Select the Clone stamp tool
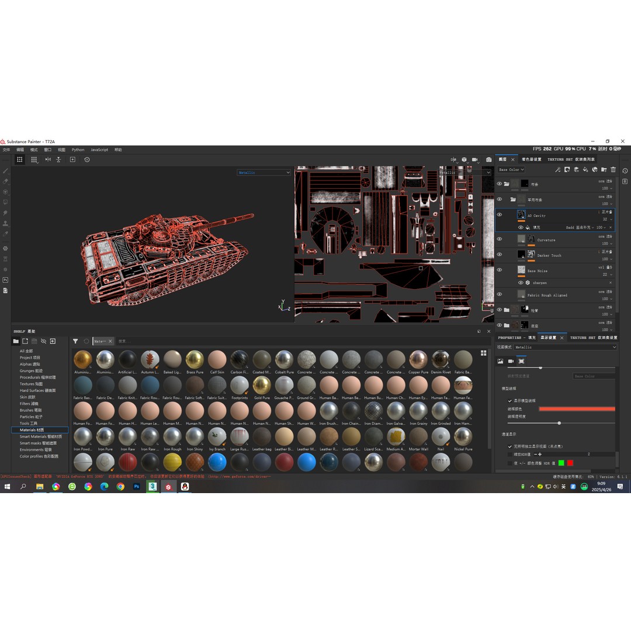631x631 pixels. tap(6, 223)
